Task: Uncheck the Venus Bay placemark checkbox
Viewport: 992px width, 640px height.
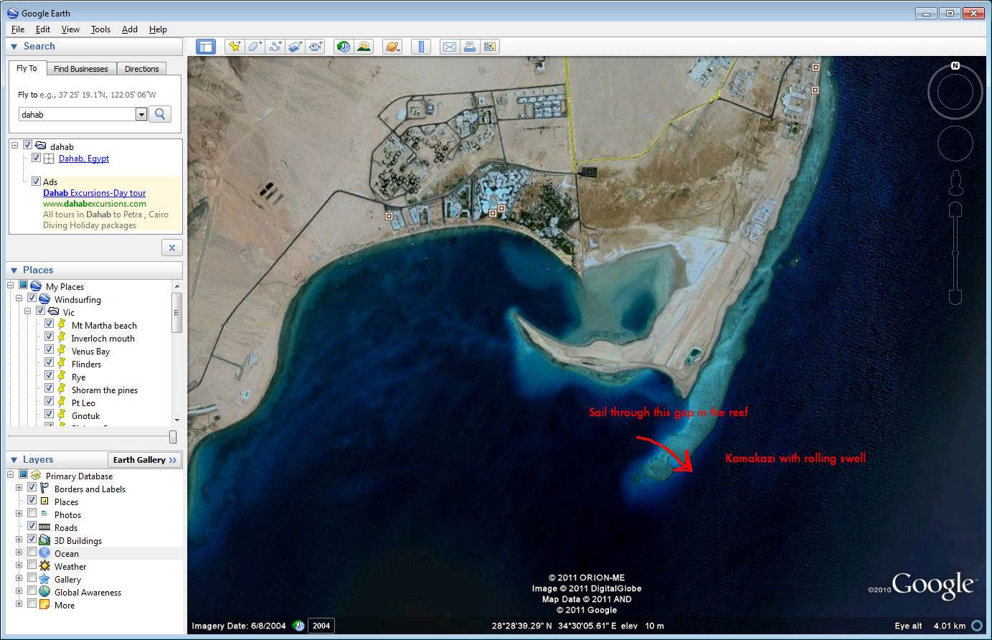Action: tap(49, 351)
